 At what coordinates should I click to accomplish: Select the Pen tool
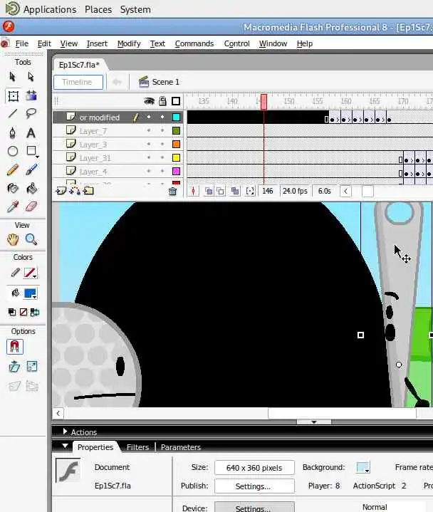12,133
